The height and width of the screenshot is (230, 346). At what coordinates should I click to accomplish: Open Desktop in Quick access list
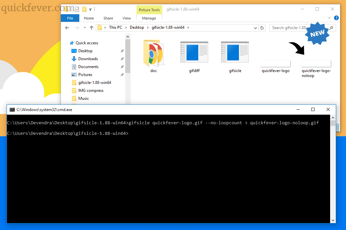point(82,51)
